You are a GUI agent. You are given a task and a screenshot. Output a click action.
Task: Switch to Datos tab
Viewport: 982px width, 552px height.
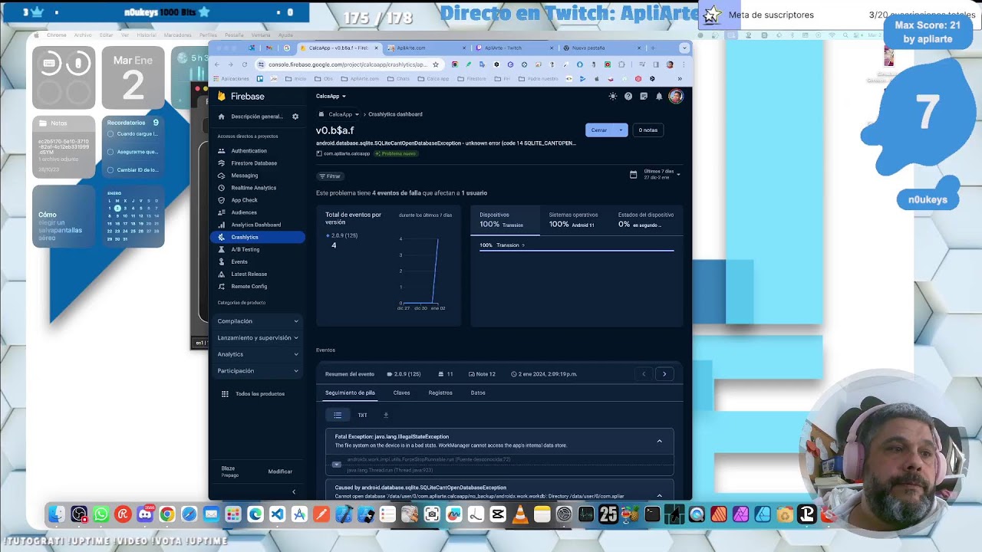tap(478, 393)
